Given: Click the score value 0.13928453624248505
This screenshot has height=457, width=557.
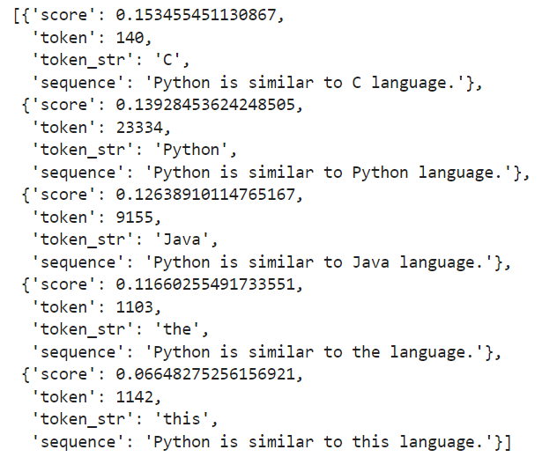Looking at the screenshot, I should tap(196, 105).
